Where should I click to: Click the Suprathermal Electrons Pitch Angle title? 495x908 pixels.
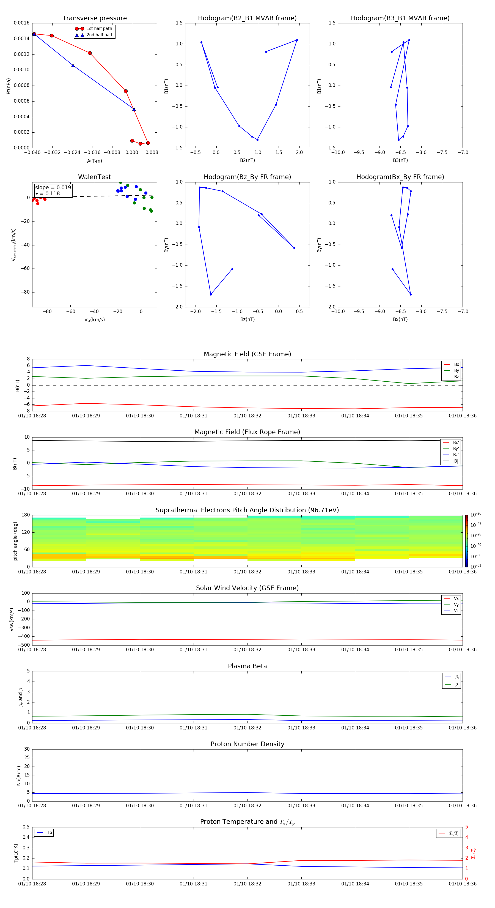[247, 510]
